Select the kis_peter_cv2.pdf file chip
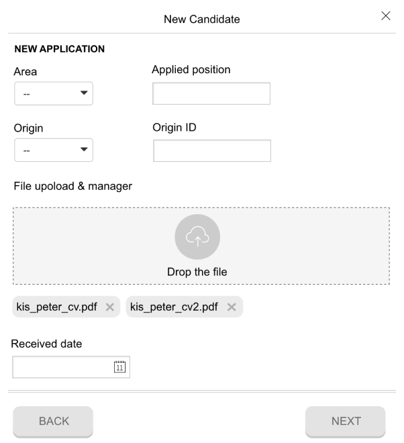 184,307
